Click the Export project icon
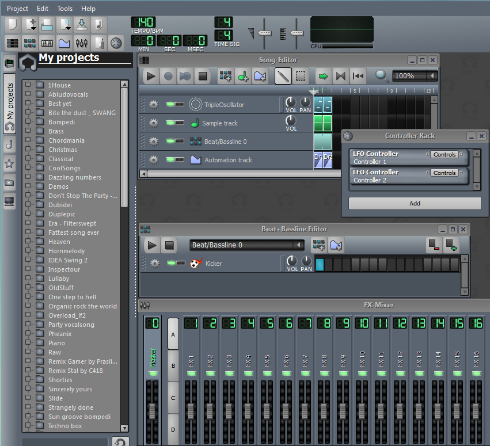 [x=82, y=25]
